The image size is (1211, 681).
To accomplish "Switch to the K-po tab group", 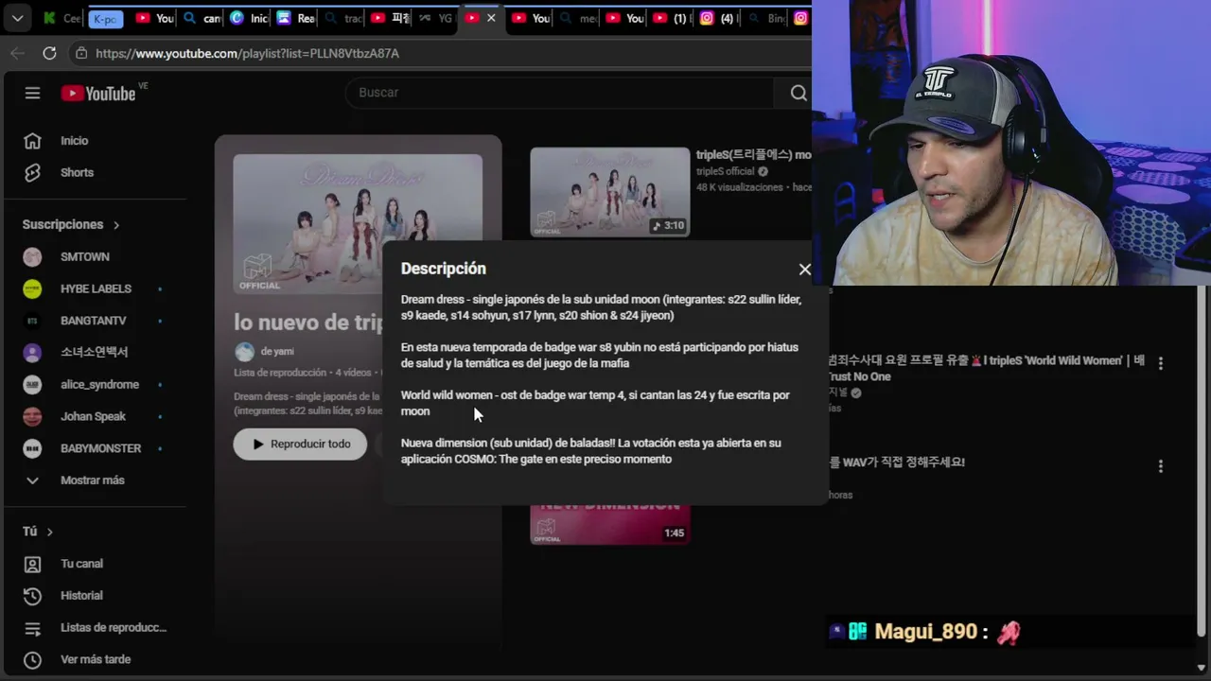I will tap(105, 18).
